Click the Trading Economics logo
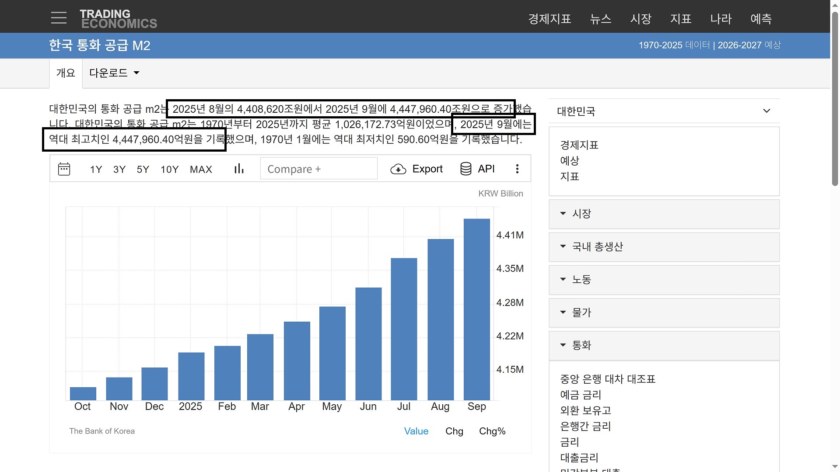The height and width of the screenshot is (472, 840). (118, 19)
